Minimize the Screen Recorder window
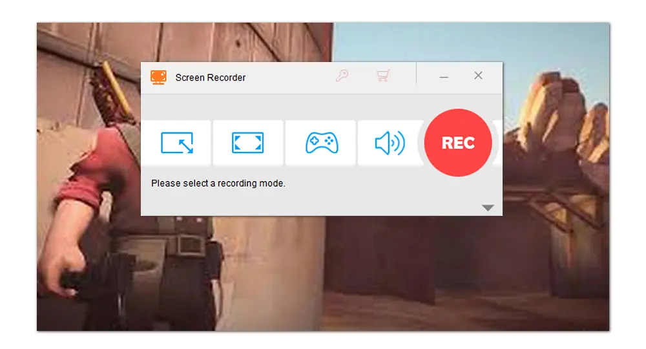646x349 pixels. click(x=444, y=77)
